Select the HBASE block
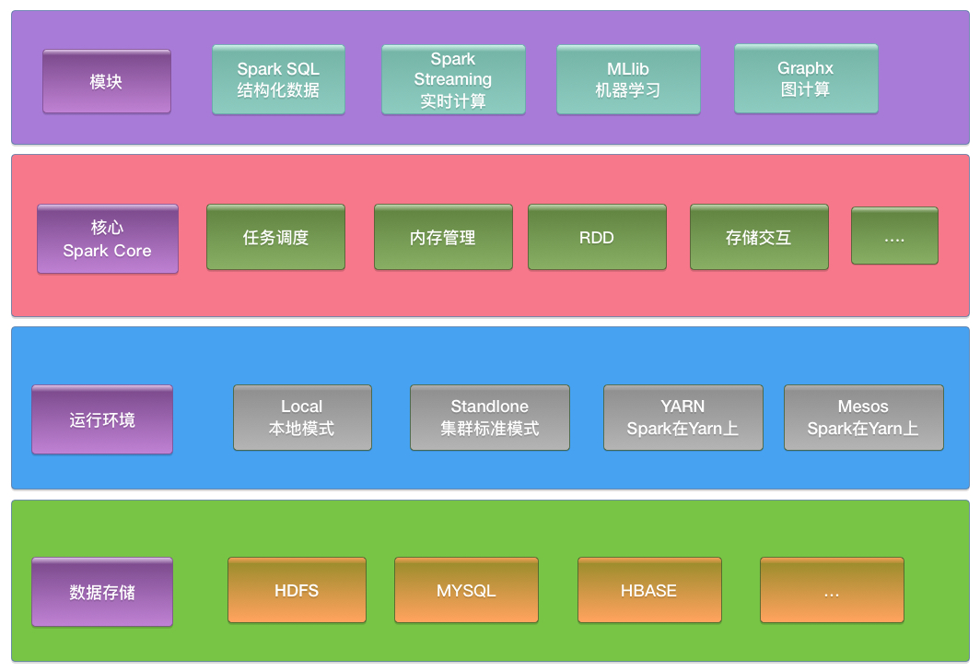Viewport: 980px width, 672px height. coord(648,590)
